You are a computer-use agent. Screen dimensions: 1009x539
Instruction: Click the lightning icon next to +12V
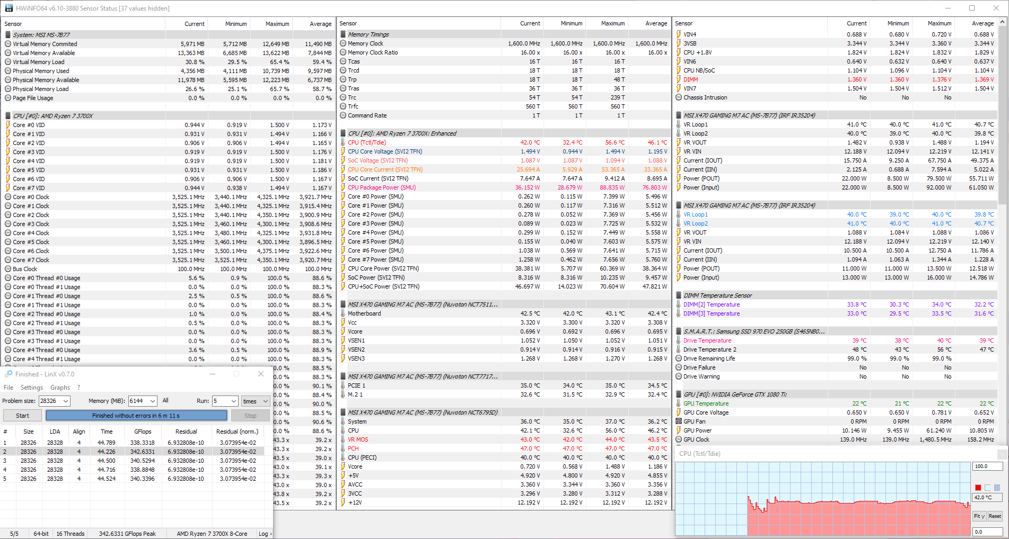[343, 502]
